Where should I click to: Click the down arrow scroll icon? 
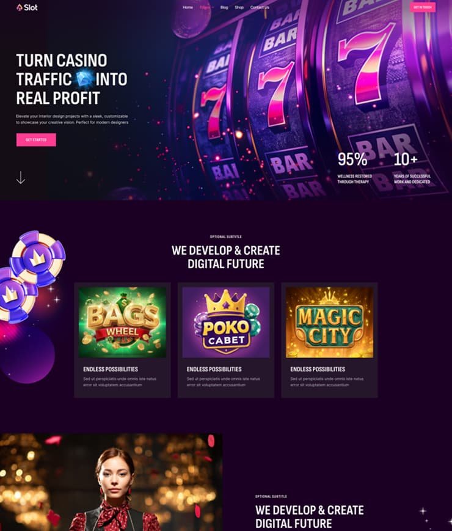point(21,177)
